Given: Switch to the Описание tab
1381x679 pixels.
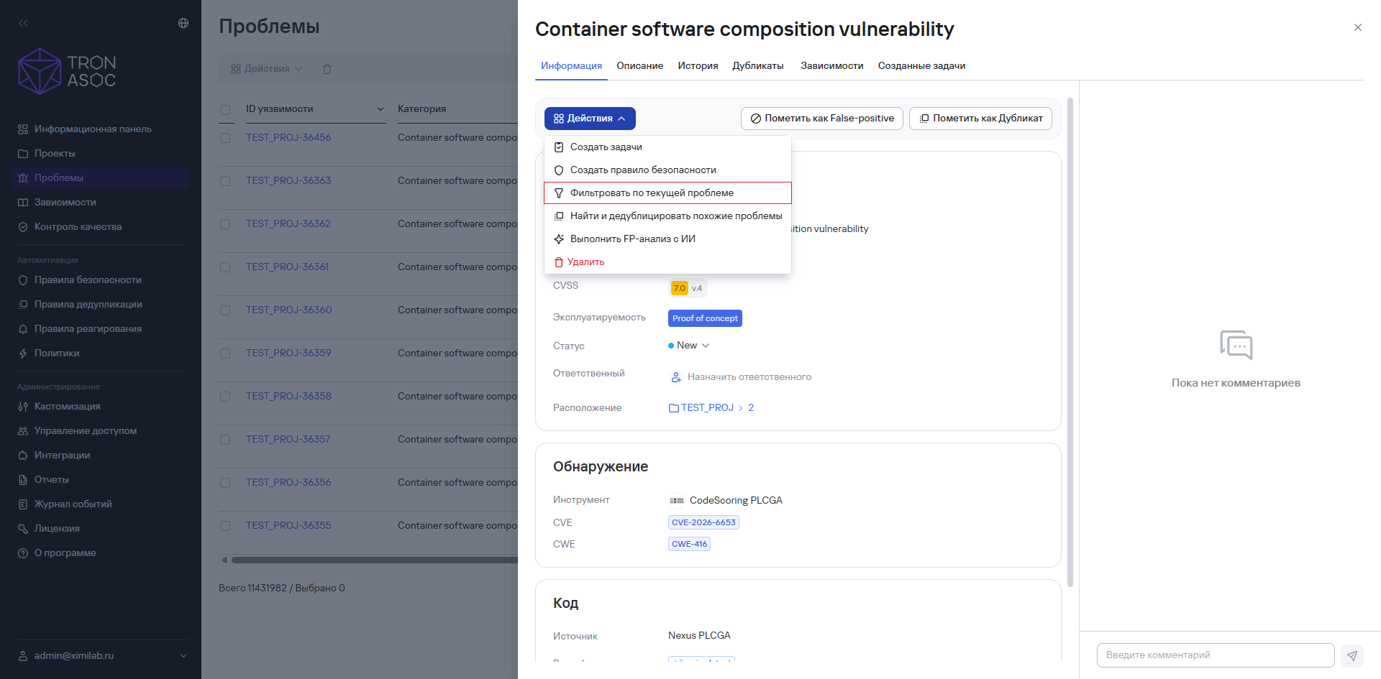Looking at the screenshot, I should (639, 66).
